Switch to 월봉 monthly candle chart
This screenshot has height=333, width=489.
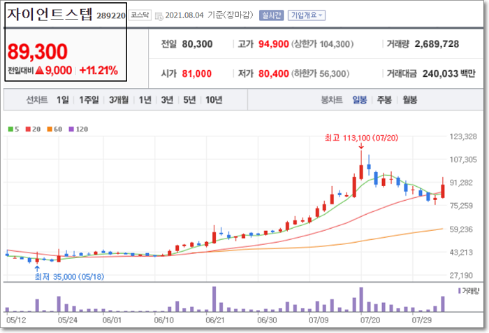click(410, 100)
